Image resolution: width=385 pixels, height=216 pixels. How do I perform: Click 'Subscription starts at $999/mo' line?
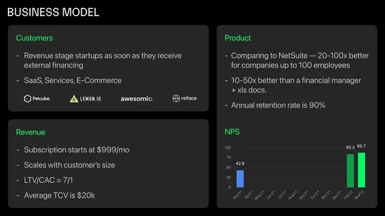coord(76,150)
